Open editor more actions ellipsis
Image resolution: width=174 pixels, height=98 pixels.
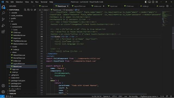[x=171, y=6]
